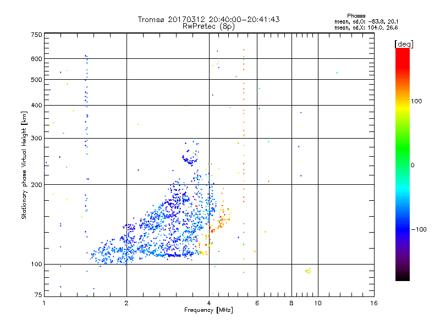Click the yellow-green echo cluster near 9 MHz
The height and width of the screenshot is (330, 440).
coord(308,271)
